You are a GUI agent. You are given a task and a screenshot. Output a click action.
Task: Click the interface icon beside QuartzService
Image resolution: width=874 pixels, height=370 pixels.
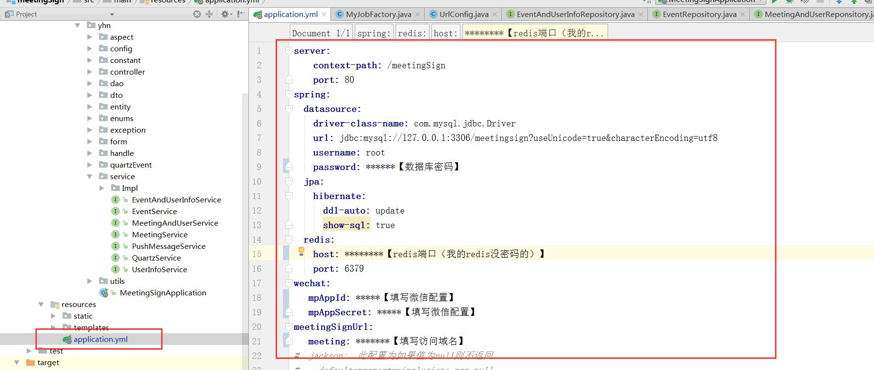[x=115, y=258]
